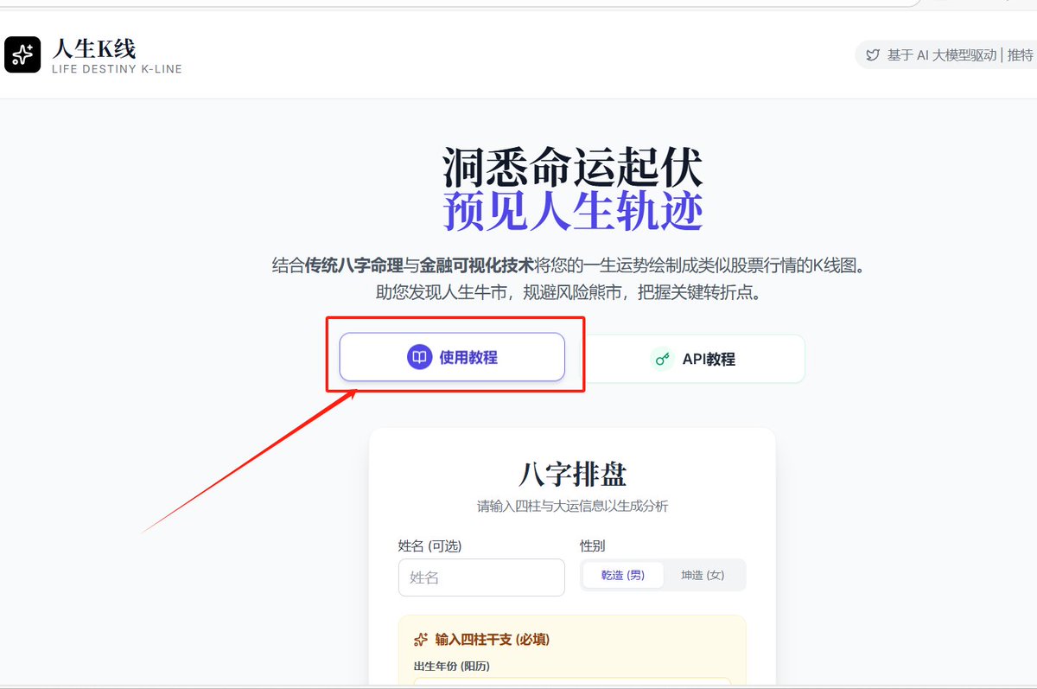Click the 输入四柱干支 (必填) heading
The width and height of the screenshot is (1037, 689).
493,640
